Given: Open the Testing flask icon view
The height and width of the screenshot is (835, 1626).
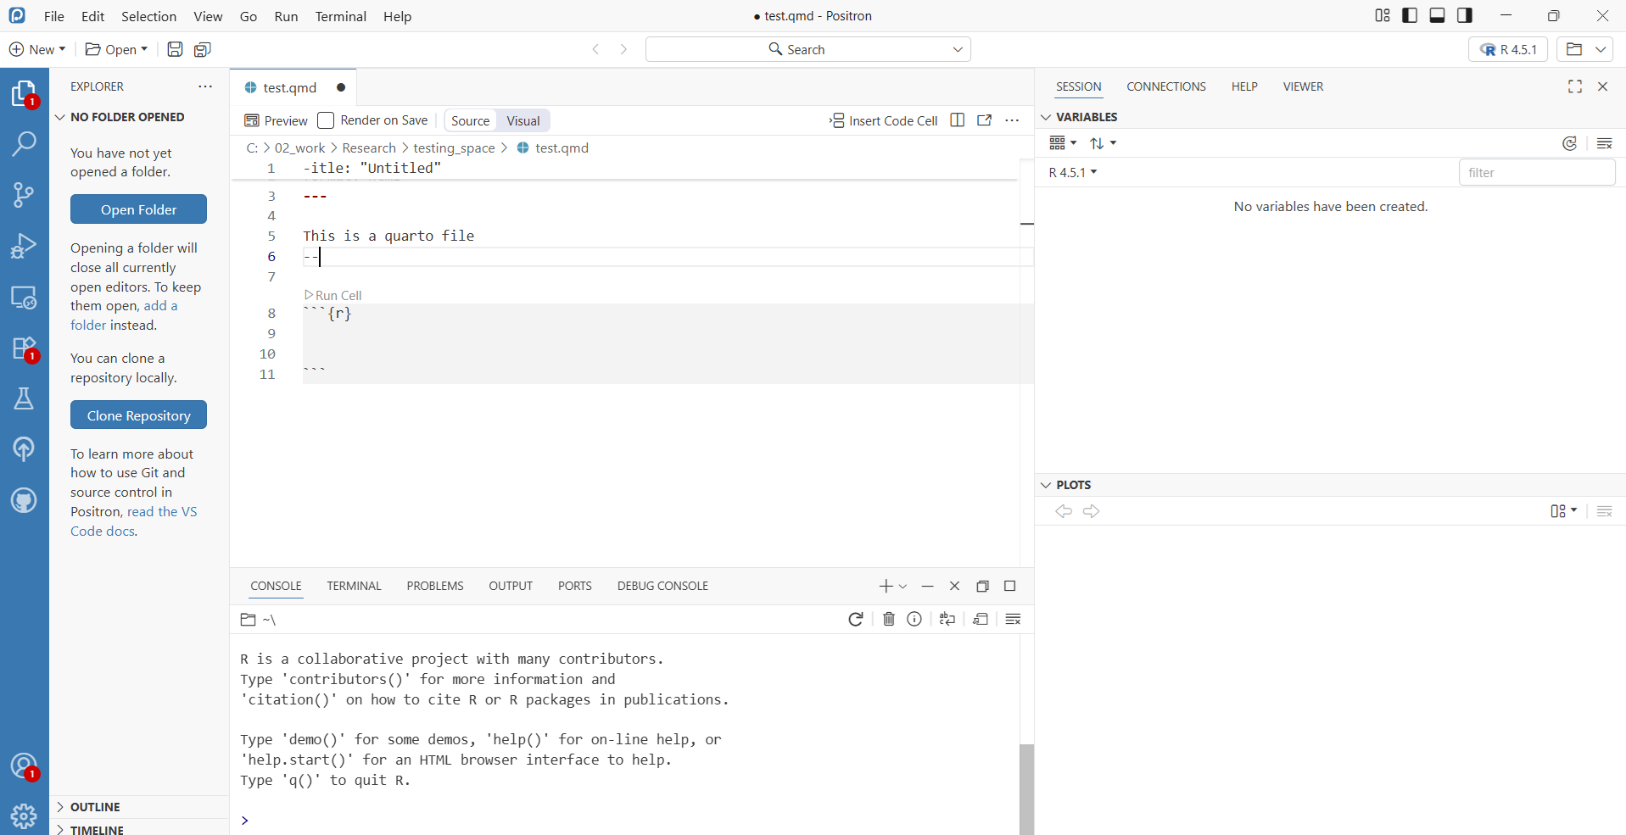Looking at the screenshot, I should tap(24, 398).
